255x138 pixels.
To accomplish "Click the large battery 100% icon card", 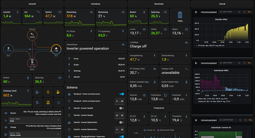I will coord(180,17).
